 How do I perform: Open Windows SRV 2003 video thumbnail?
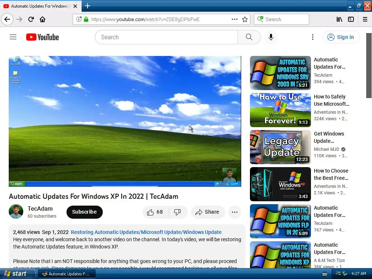click(280, 73)
